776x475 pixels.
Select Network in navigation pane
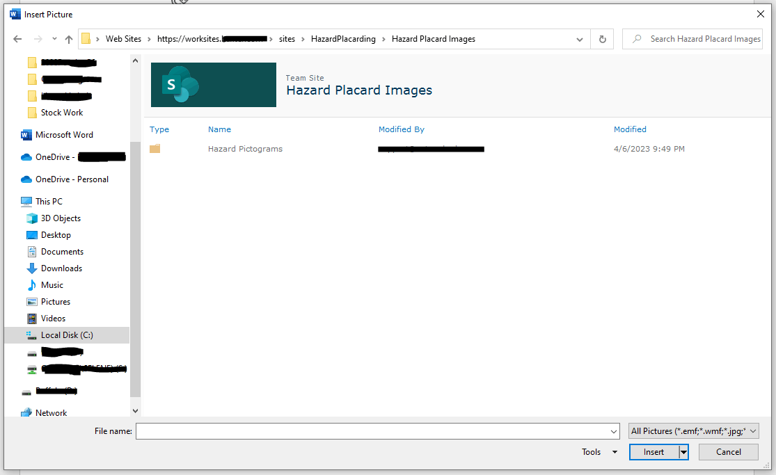click(x=51, y=413)
